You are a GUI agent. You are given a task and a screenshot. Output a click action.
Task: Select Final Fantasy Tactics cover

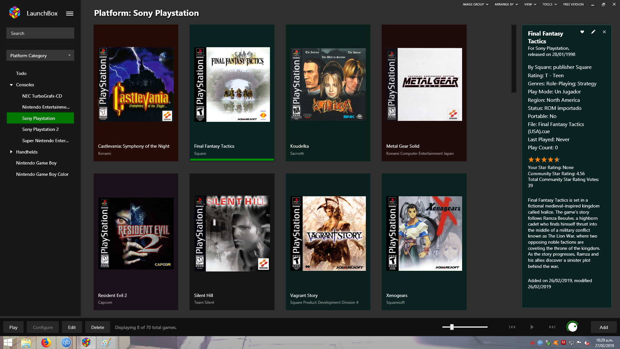232,85
